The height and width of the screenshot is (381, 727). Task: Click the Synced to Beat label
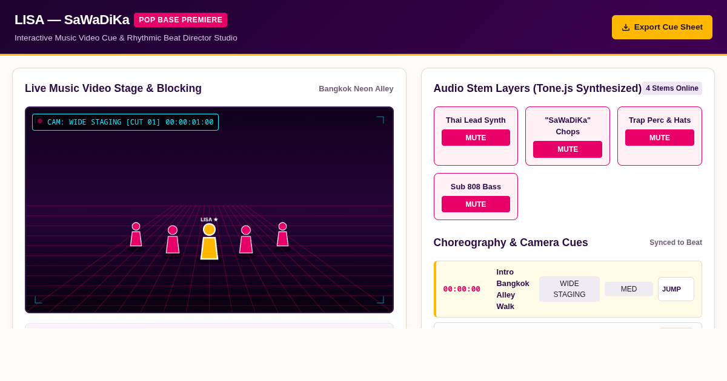pos(676,243)
